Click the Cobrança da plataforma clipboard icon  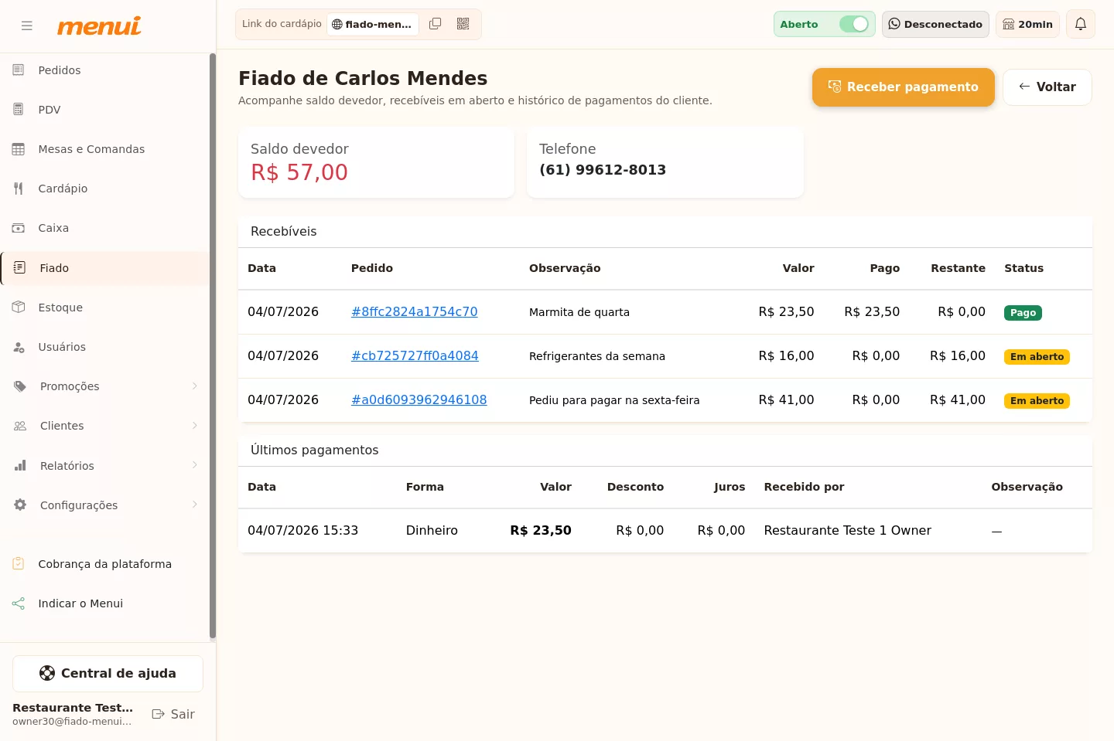(19, 564)
